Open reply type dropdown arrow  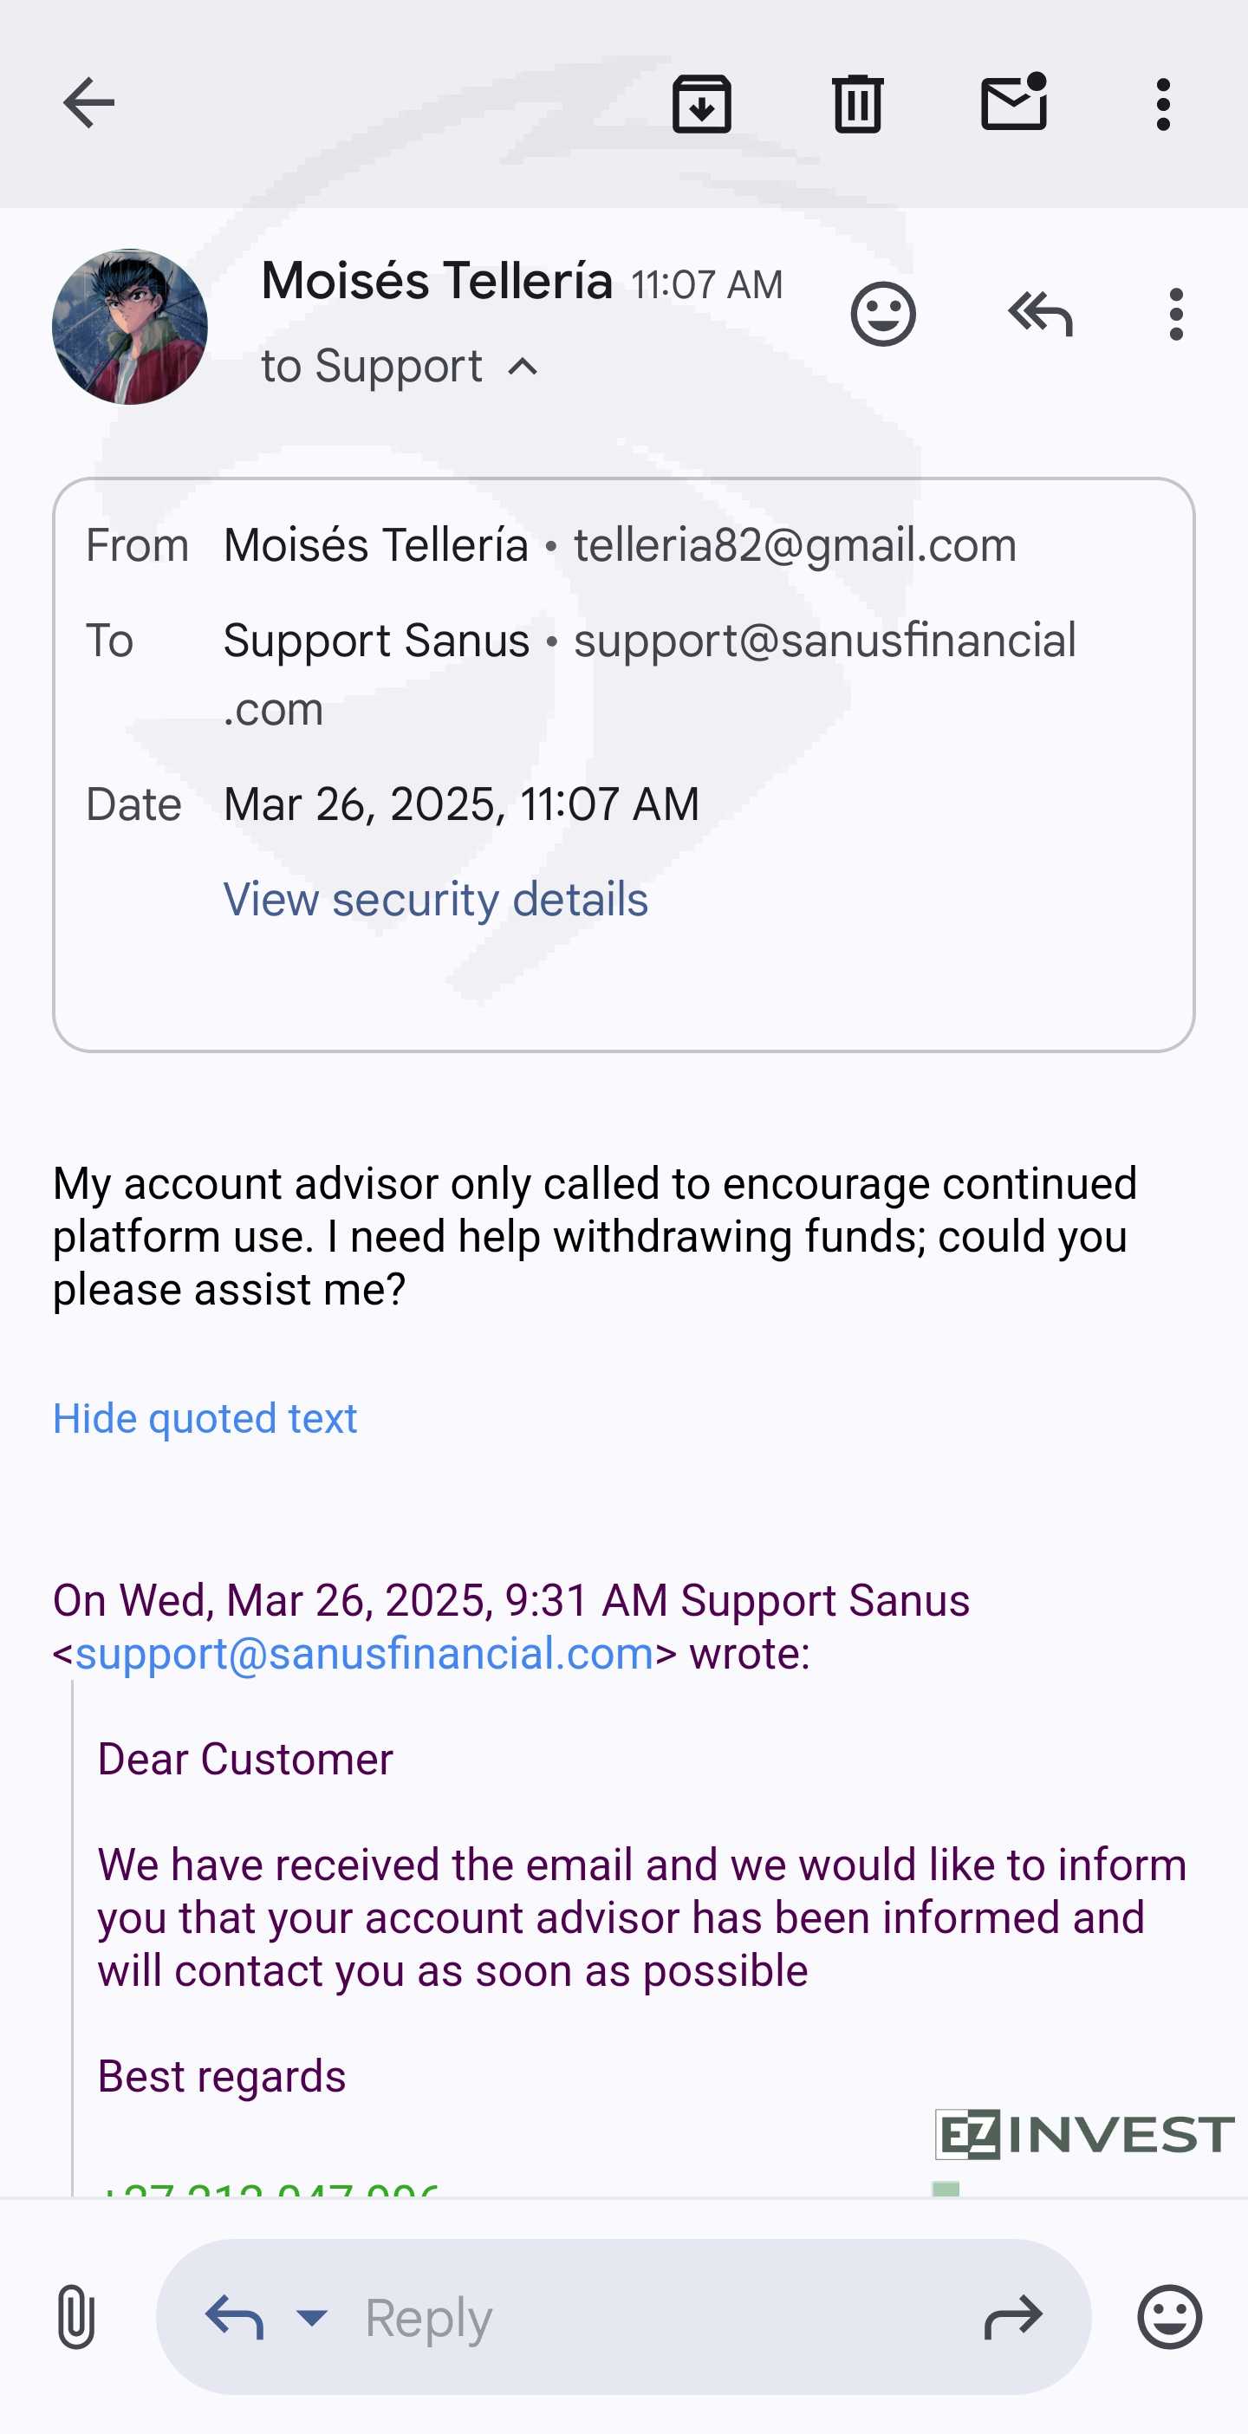[312, 2316]
